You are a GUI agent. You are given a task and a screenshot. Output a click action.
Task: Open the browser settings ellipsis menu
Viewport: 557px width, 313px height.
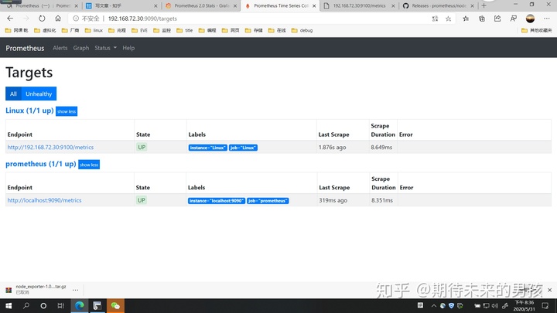pyautogui.click(x=547, y=19)
